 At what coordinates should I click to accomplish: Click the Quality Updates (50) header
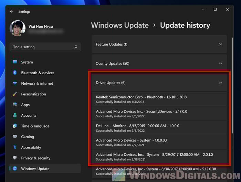pyautogui.click(x=159, y=63)
